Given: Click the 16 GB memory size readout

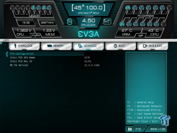Looking at the screenshot, I should pyautogui.click(x=26, y=23).
